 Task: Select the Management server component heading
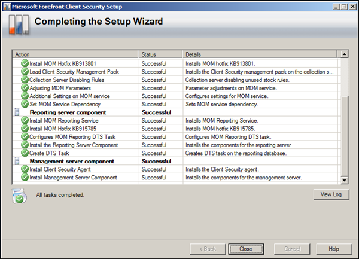[x=72, y=162]
